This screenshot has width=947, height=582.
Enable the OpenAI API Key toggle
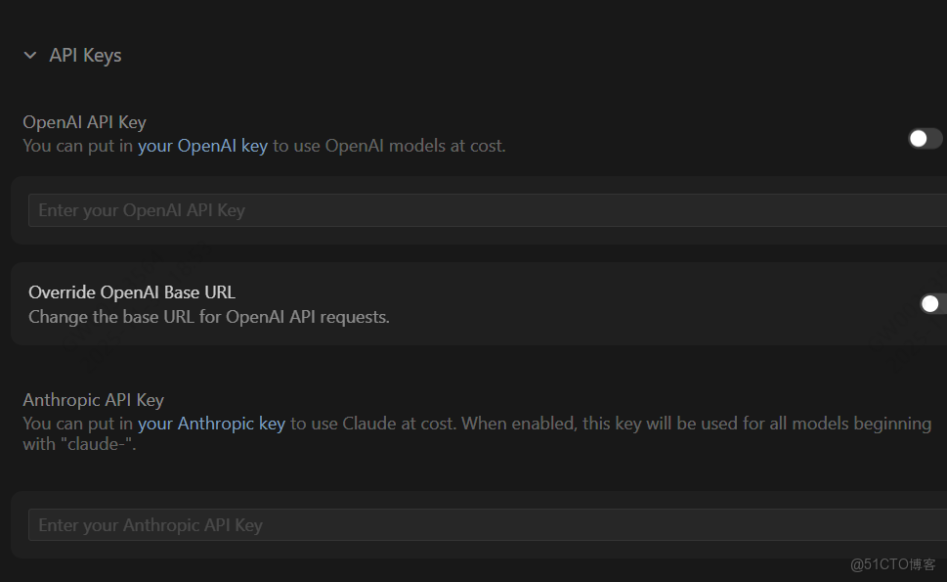(924, 139)
